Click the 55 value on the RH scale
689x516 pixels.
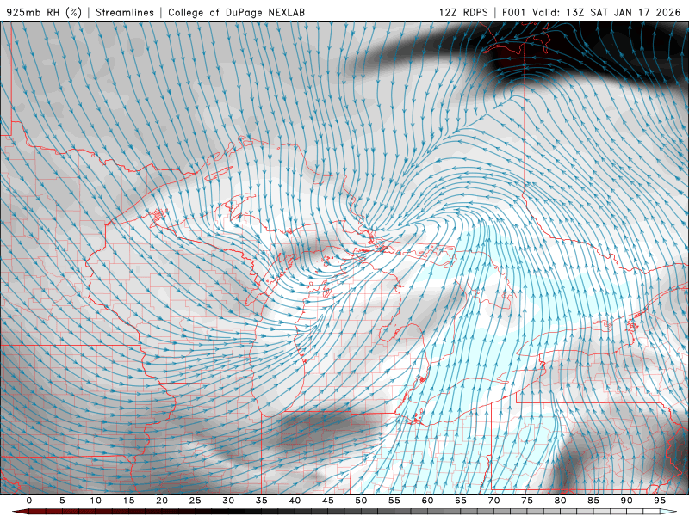(394, 501)
